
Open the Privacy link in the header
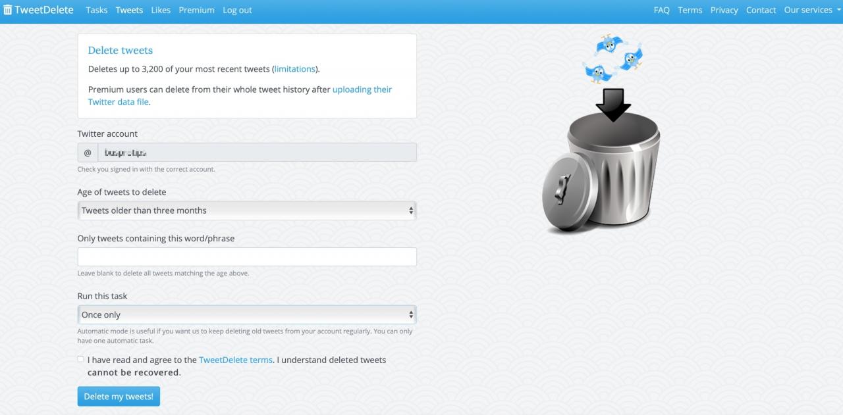point(724,10)
